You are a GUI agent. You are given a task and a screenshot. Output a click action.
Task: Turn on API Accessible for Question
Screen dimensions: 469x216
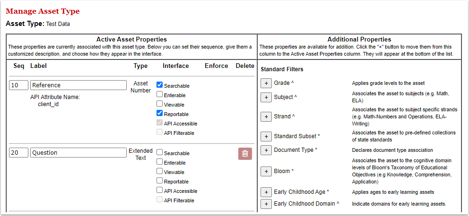pos(160,191)
